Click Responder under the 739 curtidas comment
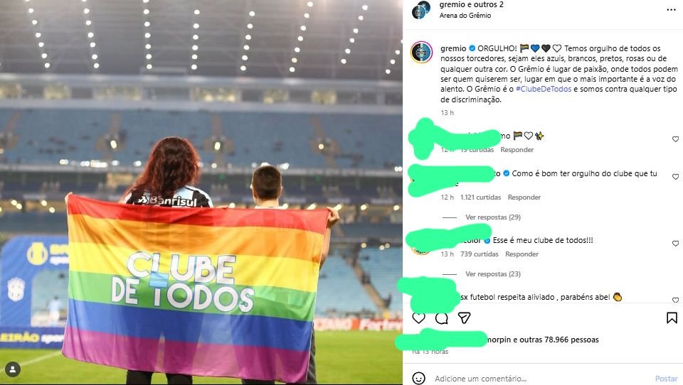683x385 pixels. tap(521, 254)
